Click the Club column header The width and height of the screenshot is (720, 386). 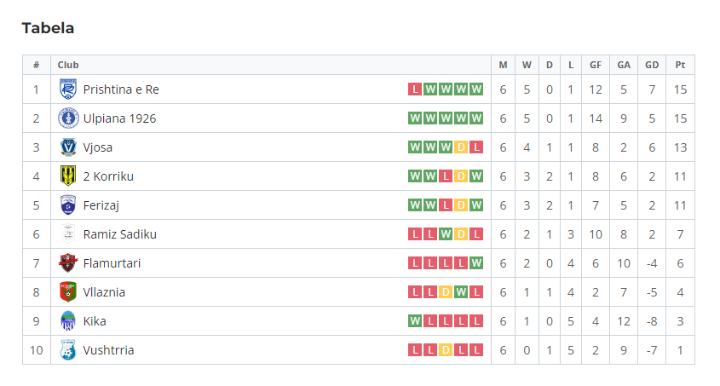(68, 65)
